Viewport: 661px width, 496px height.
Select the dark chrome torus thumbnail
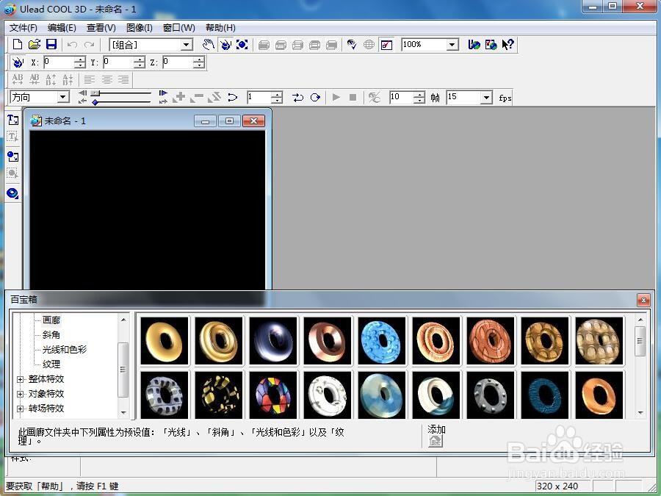(x=273, y=341)
